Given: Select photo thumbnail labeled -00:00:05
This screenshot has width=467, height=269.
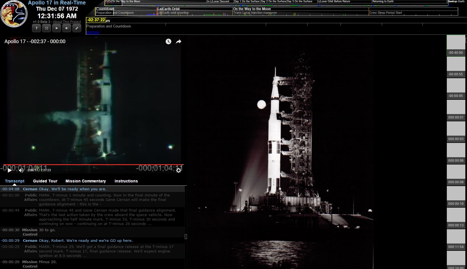Looking at the screenshot, I should coord(456,89).
